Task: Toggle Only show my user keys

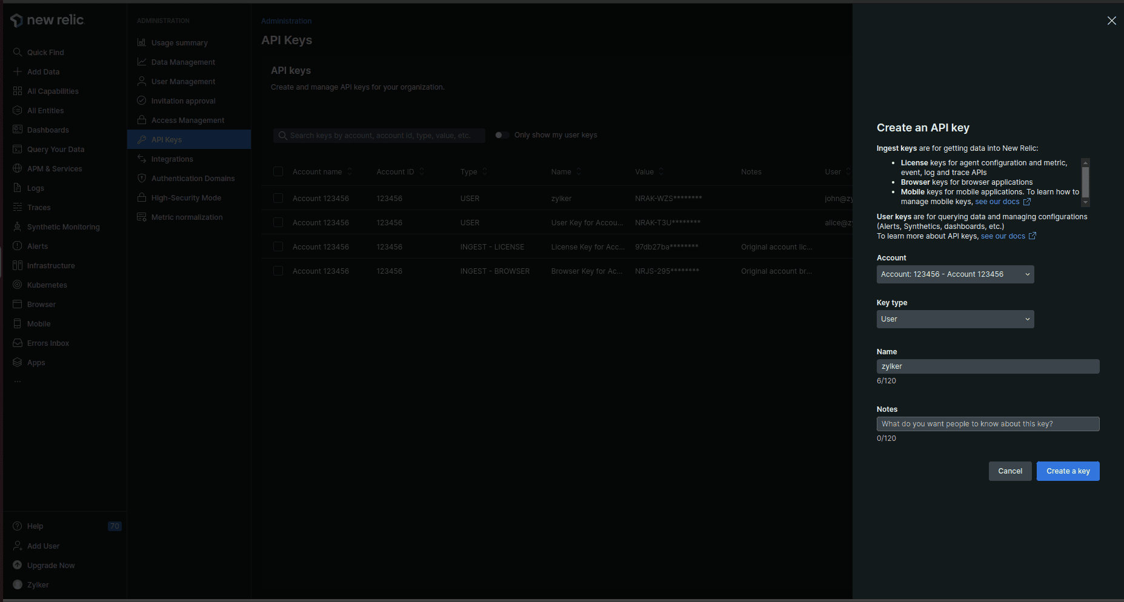Action: 502,135
